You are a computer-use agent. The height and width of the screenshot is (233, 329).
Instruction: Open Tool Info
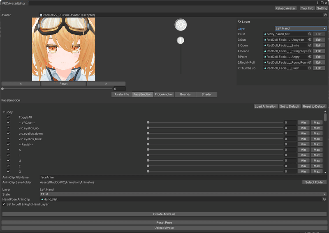point(307,8)
